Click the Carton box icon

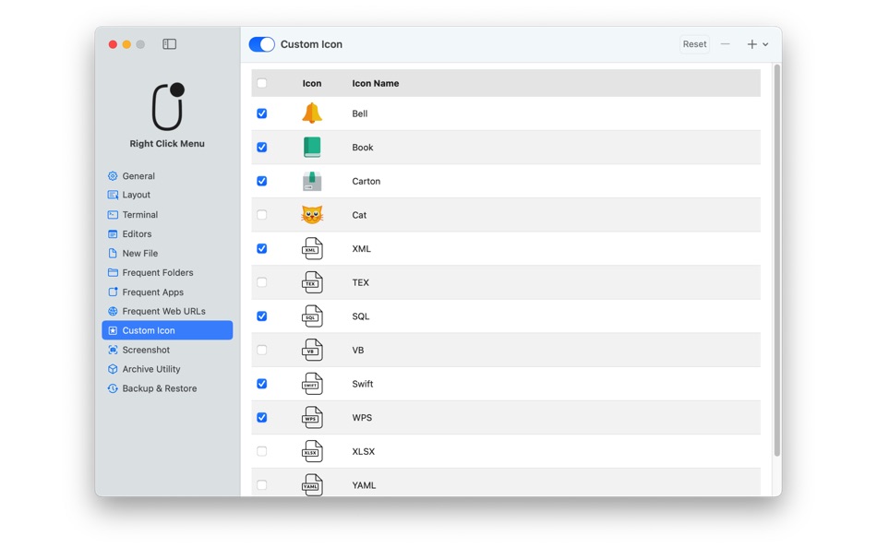coord(312,181)
